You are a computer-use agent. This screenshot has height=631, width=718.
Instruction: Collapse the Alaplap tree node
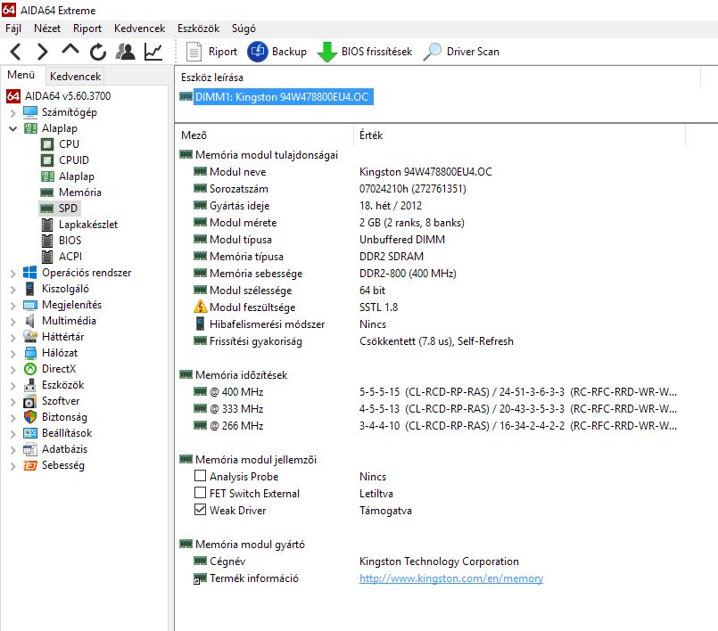12,128
